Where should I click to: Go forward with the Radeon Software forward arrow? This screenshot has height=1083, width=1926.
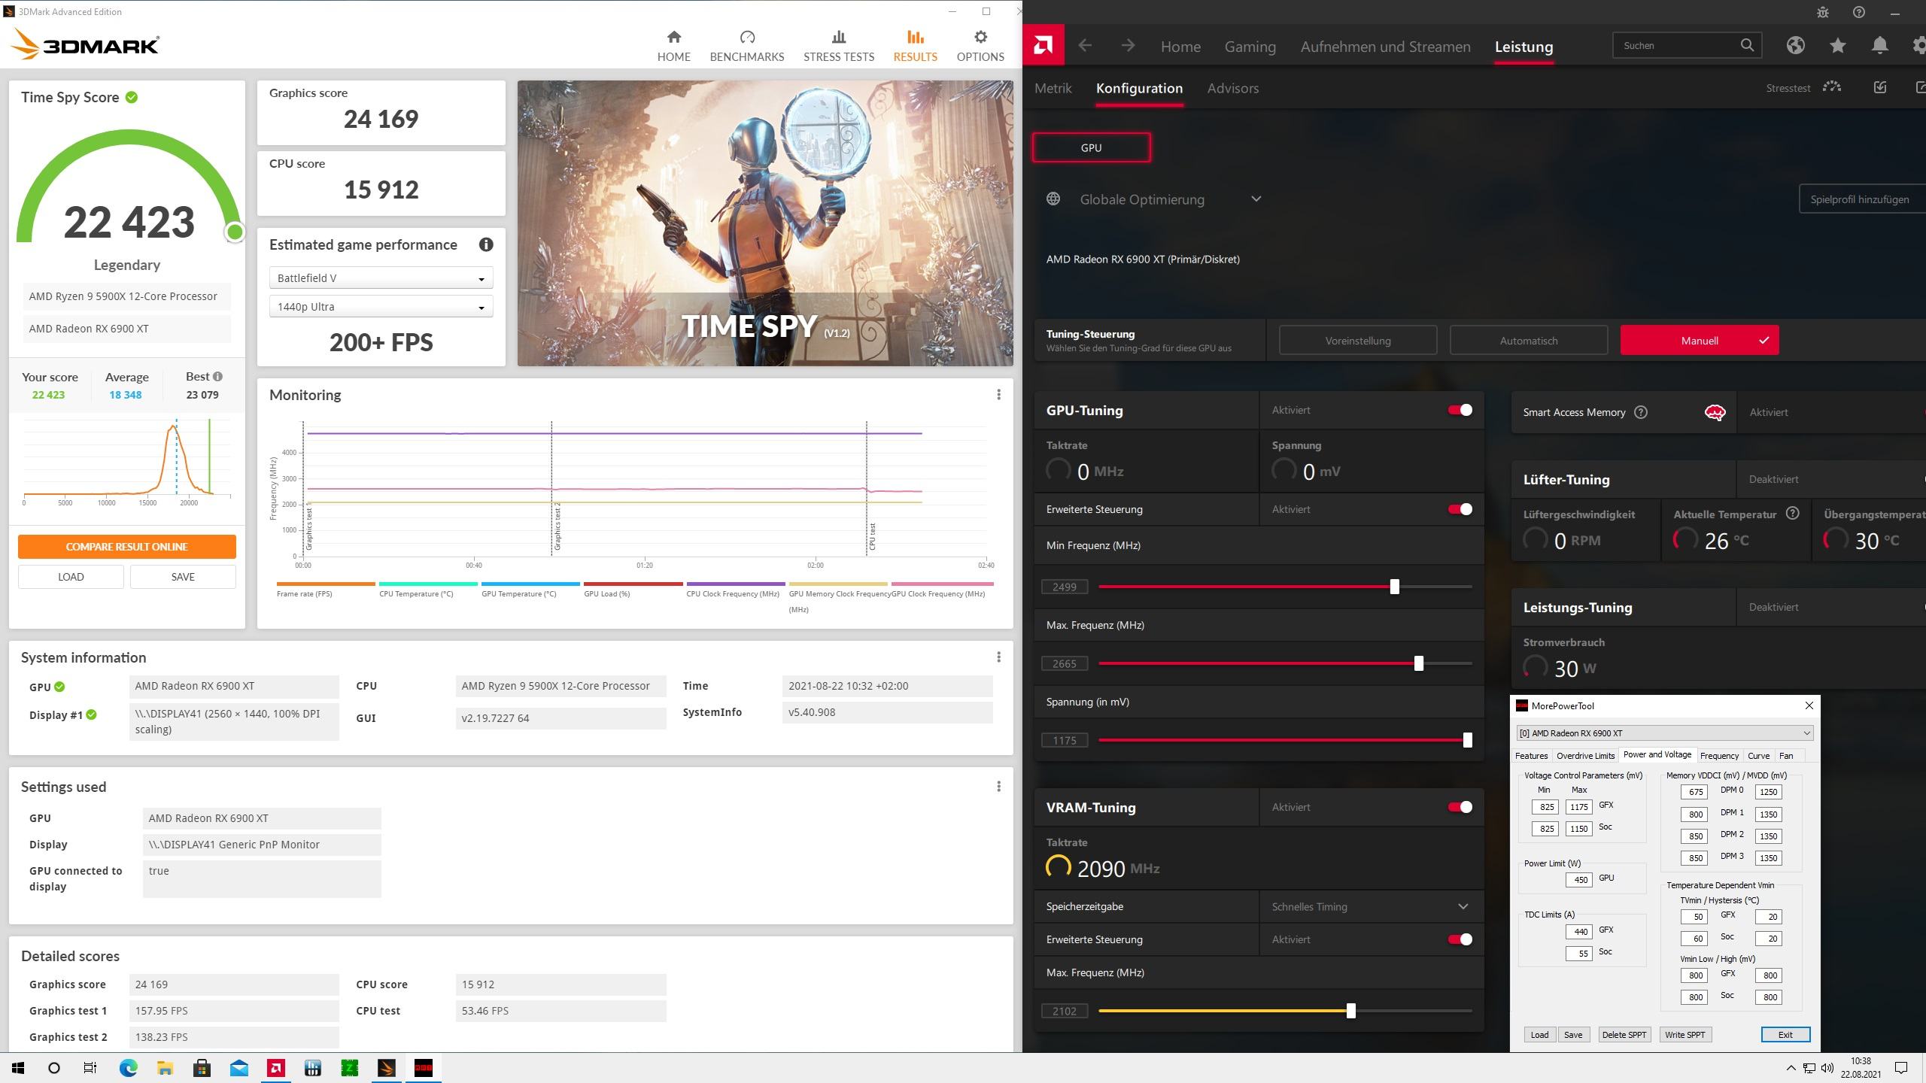coord(1127,46)
